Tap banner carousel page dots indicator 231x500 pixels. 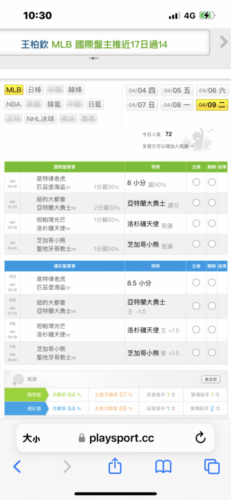click(94, 58)
